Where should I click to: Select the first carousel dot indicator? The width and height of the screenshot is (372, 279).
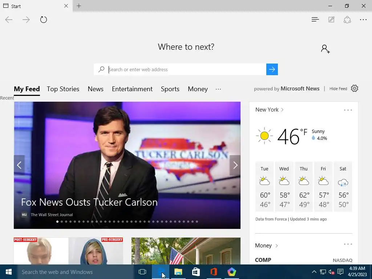[x=57, y=222]
